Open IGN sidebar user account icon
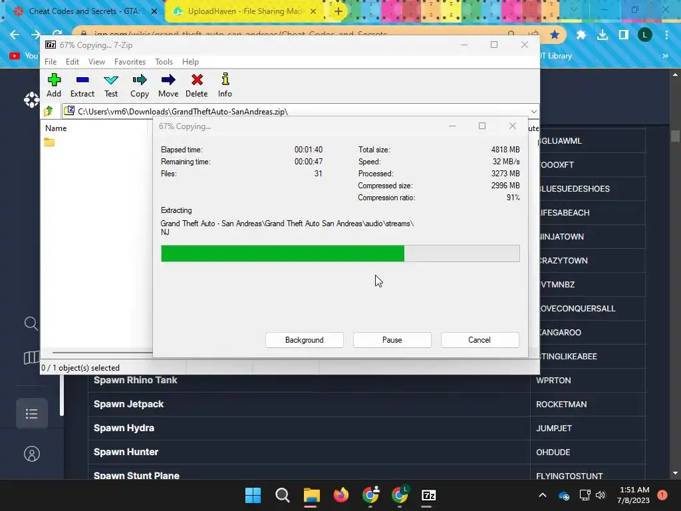The width and height of the screenshot is (681, 511). tap(32, 454)
